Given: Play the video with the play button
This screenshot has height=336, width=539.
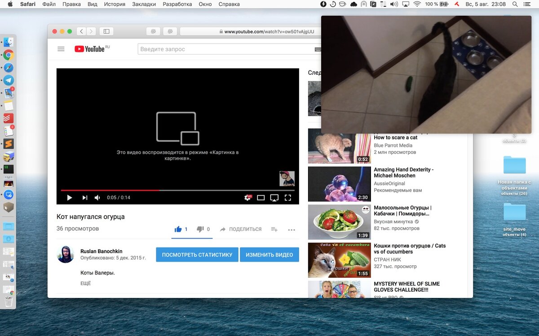Looking at the screenshot, I should point(70,198).
